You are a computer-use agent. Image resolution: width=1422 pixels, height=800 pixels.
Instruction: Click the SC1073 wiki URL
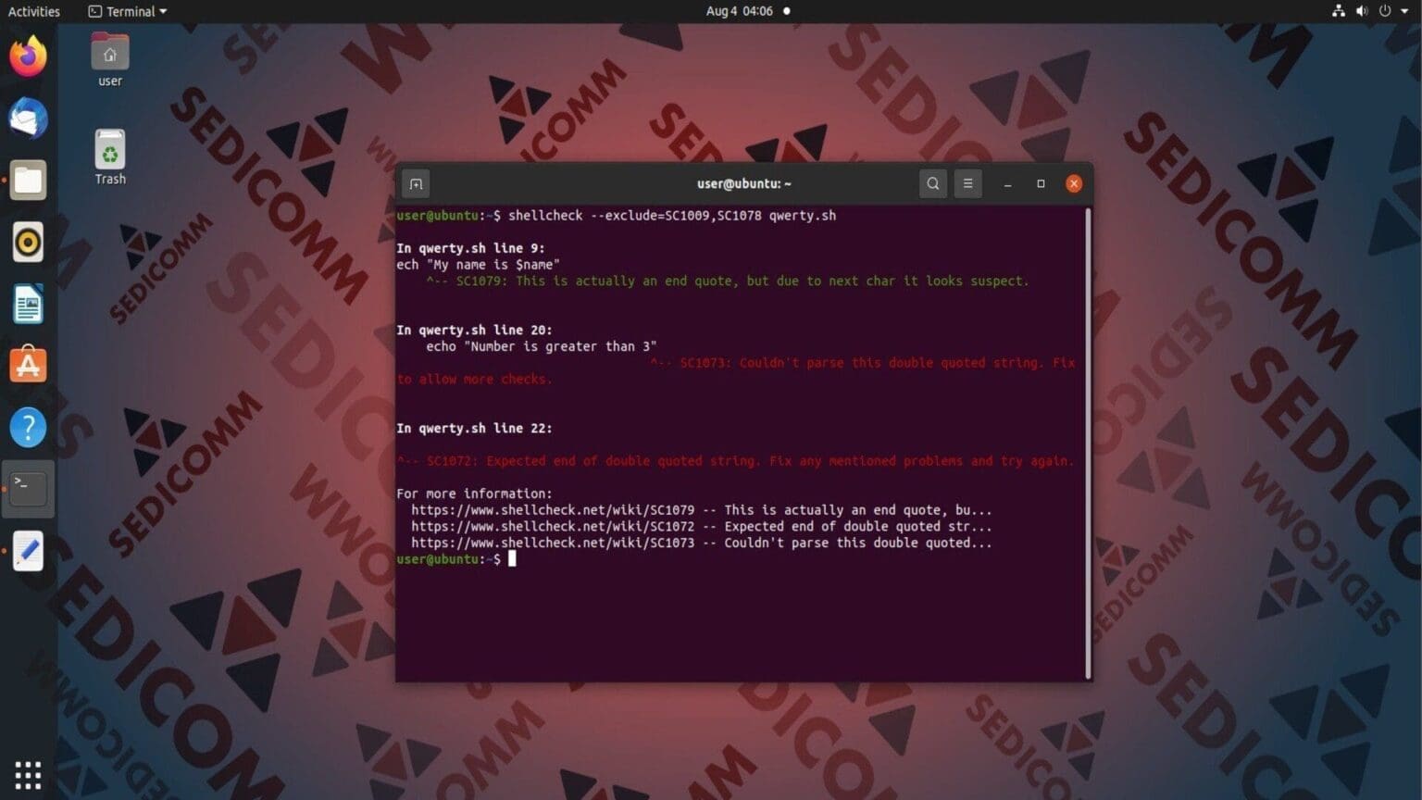click(553, 544)
